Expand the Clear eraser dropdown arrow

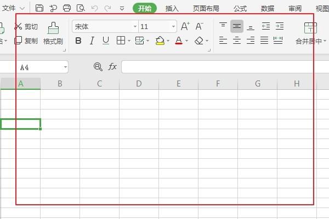click(x=207, y=41)
